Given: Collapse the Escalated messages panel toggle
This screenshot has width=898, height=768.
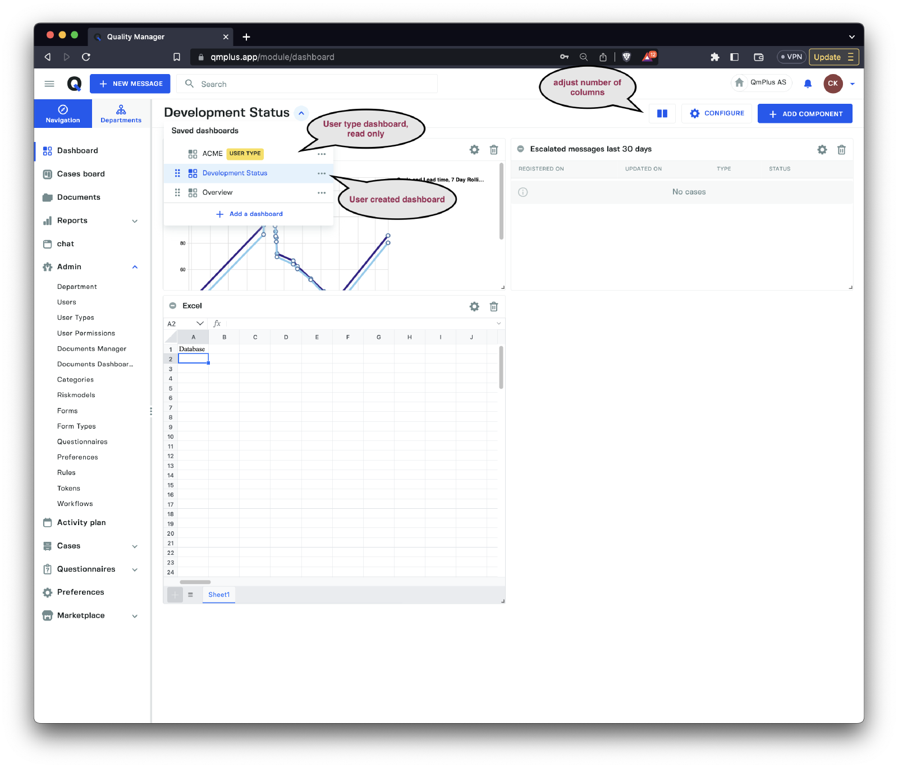Looking at the screenshot, I should point(520,149).
